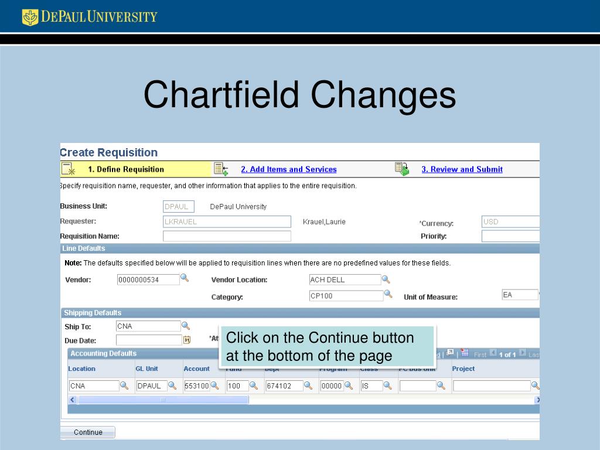The image size is (600, 450).
Task: Click the Account field 553100
Action: pyautogui.click(x=197, y=386)
